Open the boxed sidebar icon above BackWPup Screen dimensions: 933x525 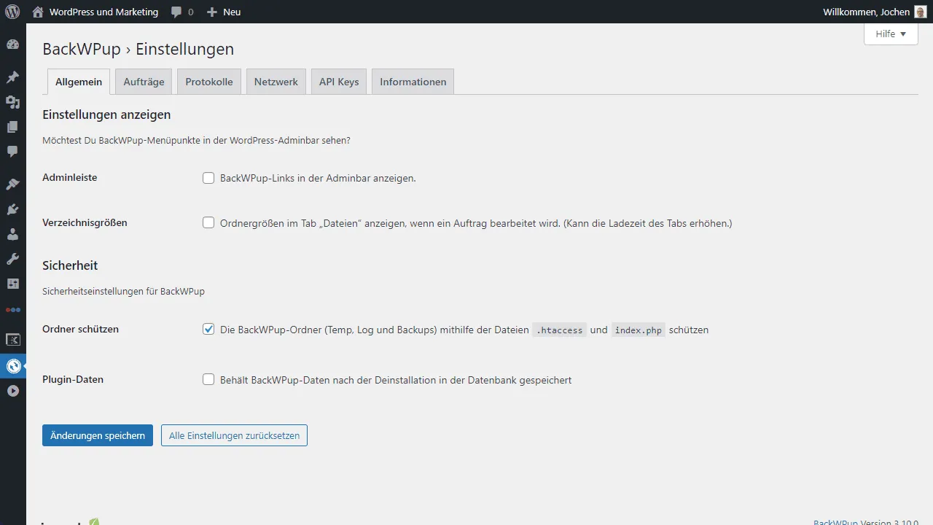pos(12,340)
